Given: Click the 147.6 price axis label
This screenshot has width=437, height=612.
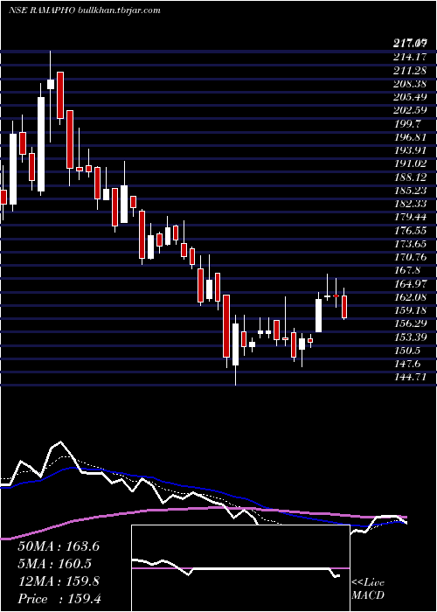Looking at the screenshot, I should [x=407, y=365].
